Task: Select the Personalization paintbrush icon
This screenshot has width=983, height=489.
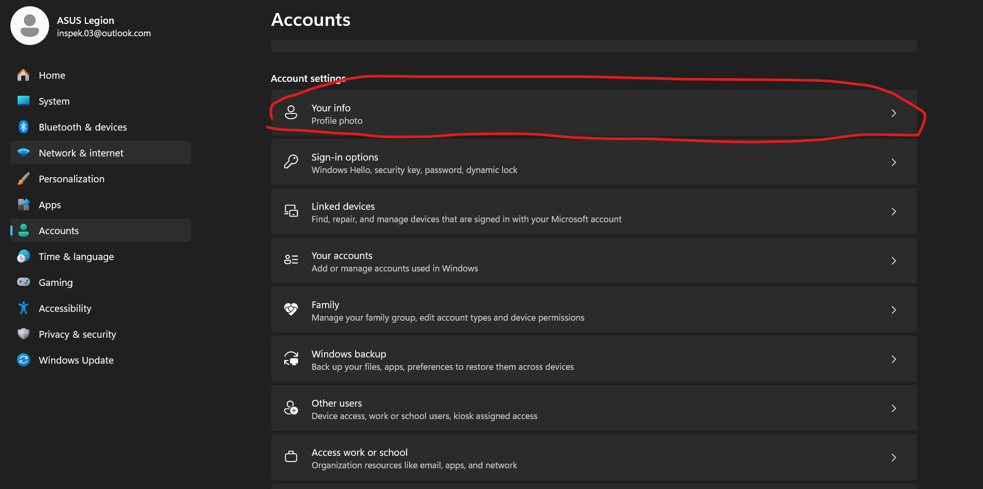Action: 23,179
